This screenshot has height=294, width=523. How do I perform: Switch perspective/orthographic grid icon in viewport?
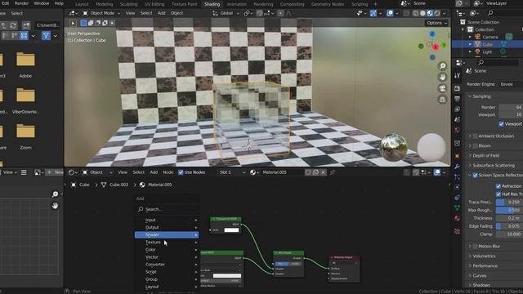442,100
